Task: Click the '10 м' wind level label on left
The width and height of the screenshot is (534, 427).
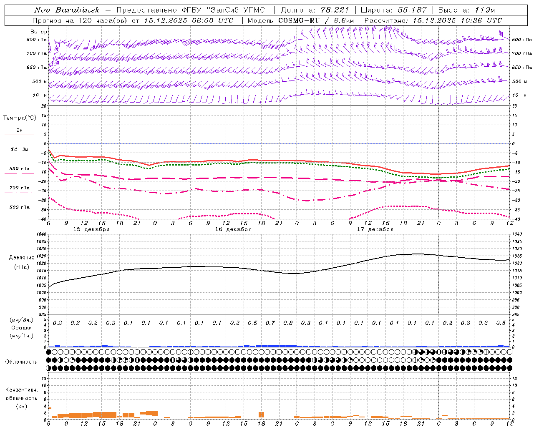Action: coord(40,95)
